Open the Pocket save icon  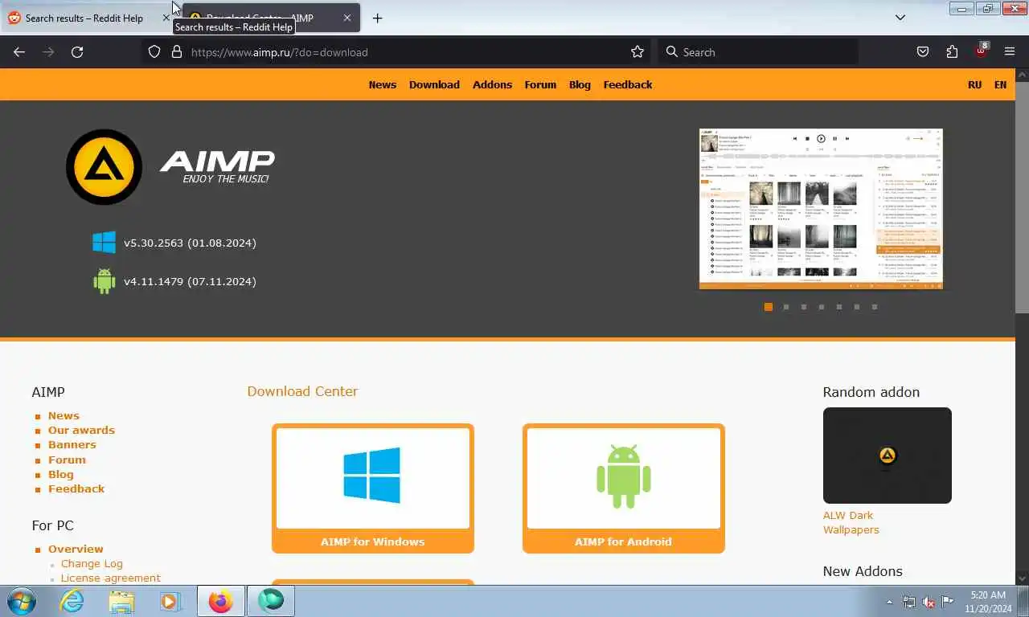point(923,52)
